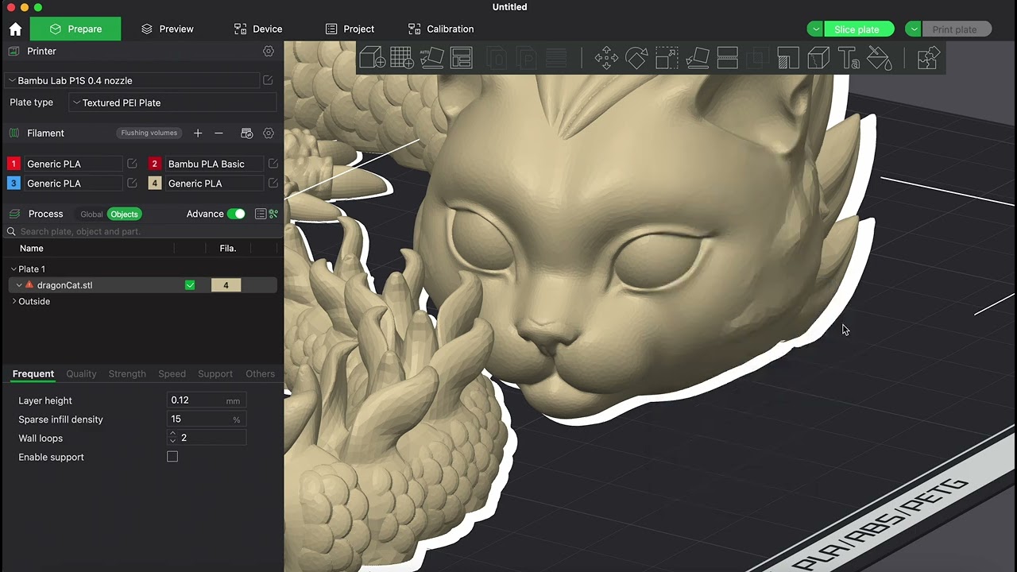The height and width of the screenshot is (572, 1017).
Task: Click the Add plate grid icon
Action: 402,58
